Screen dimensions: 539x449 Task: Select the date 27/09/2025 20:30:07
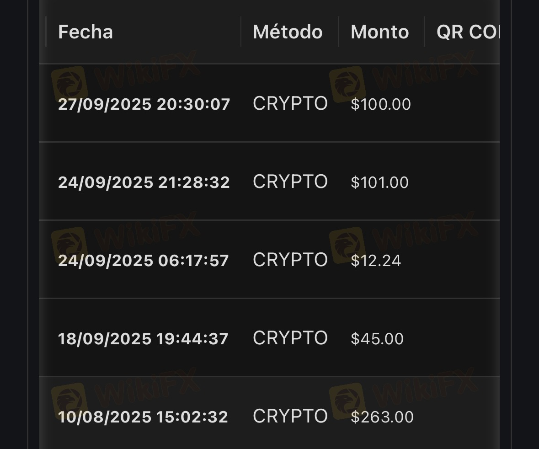144,104
